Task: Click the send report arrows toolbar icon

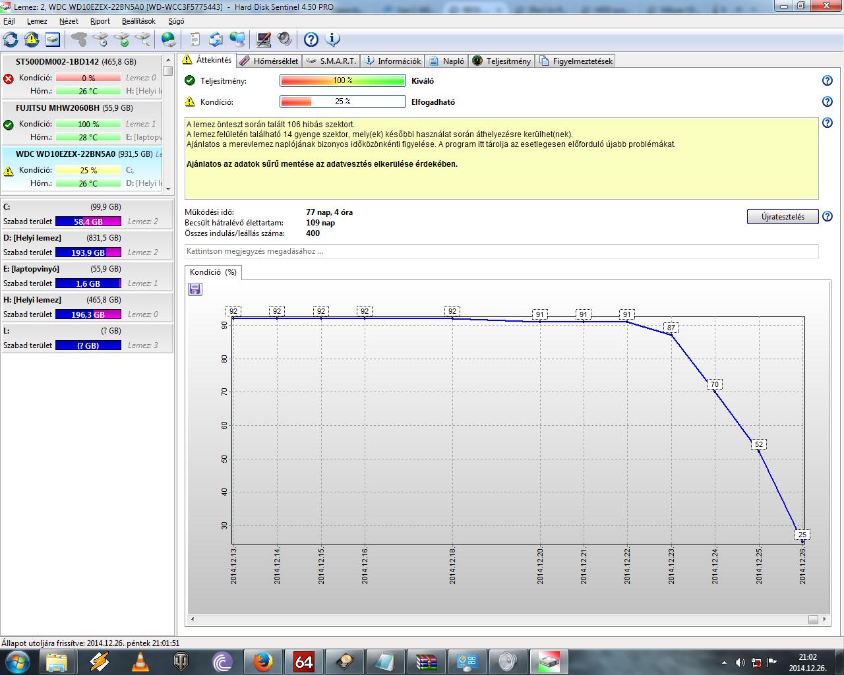Action: [216, 39]
